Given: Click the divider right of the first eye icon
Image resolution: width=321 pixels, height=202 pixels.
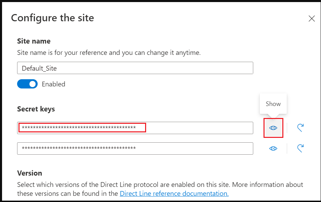Looking at the screenshot, I should tap(287, 128).
